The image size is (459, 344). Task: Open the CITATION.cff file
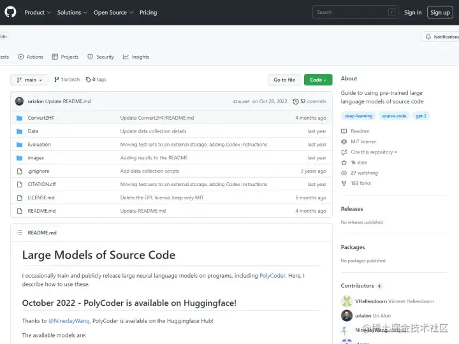pos(42,184)
